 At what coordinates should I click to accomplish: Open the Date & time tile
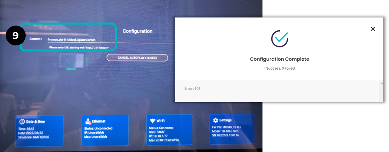[39, 131]
